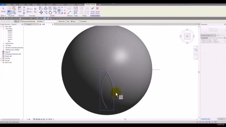
Task: Click the Create Group icon
Action: [x=76, y=8]
